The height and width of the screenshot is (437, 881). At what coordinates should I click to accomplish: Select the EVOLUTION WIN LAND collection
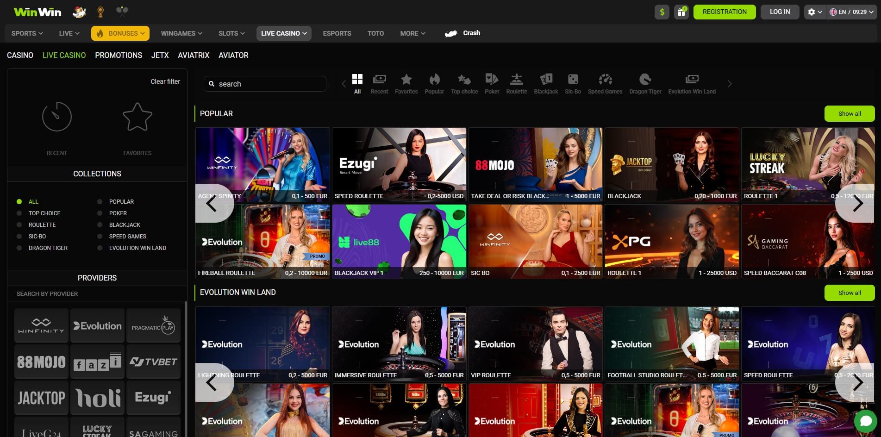tap(100, 248)
